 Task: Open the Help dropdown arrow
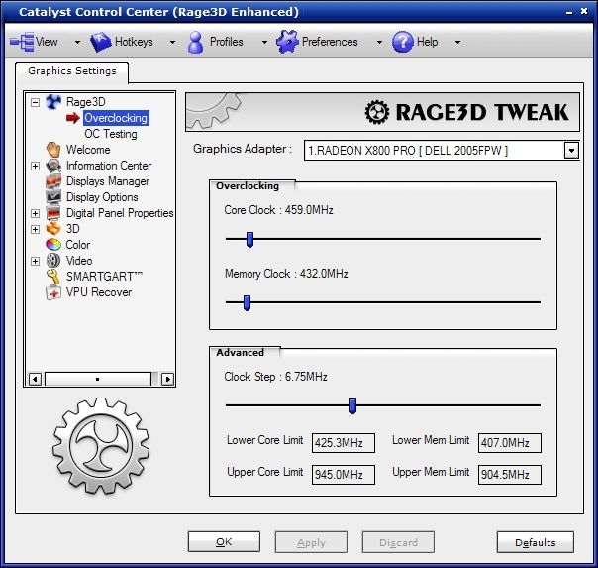(457, 42)
